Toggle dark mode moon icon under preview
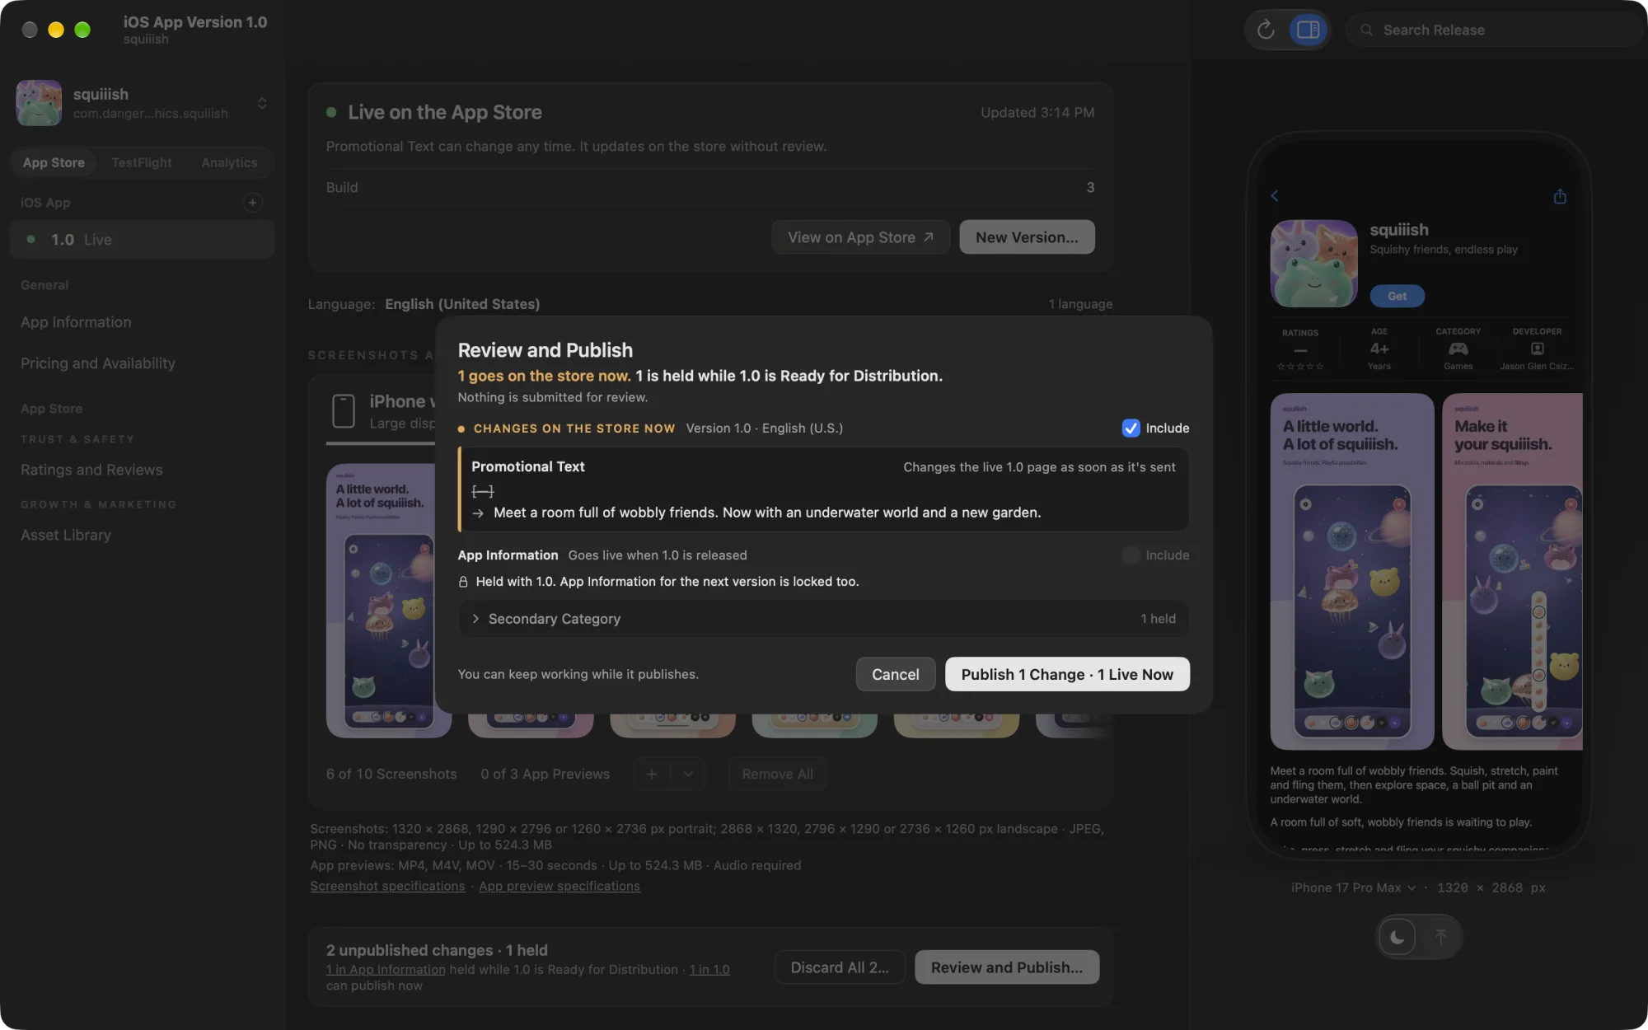This screenshot has height=1030, width=1648. 1398,937
